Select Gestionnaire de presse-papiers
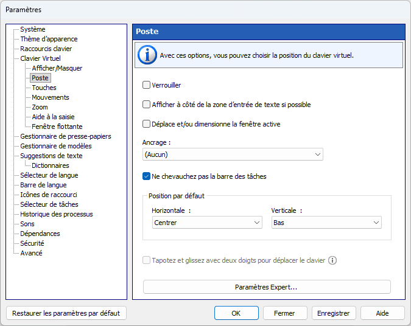 pyautogui.click(x=66, y=136)
